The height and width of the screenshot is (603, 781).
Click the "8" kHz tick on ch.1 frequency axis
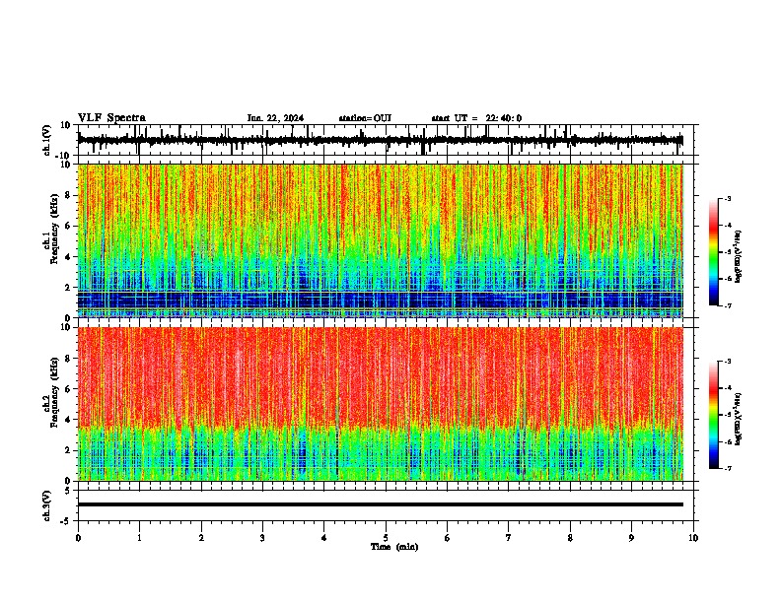(x=69, y=195)
